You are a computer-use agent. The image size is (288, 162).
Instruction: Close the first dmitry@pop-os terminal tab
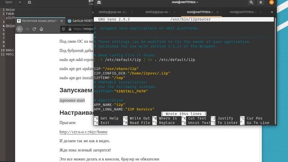coord(132,12)
